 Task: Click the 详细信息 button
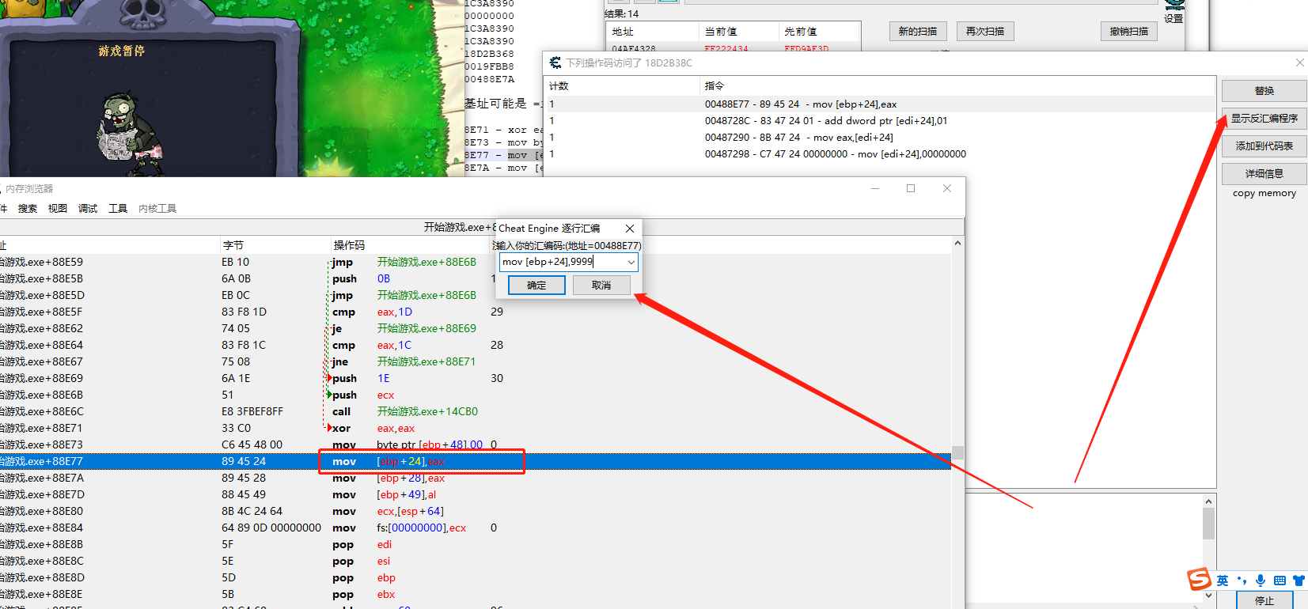[x=1264, y=174]
